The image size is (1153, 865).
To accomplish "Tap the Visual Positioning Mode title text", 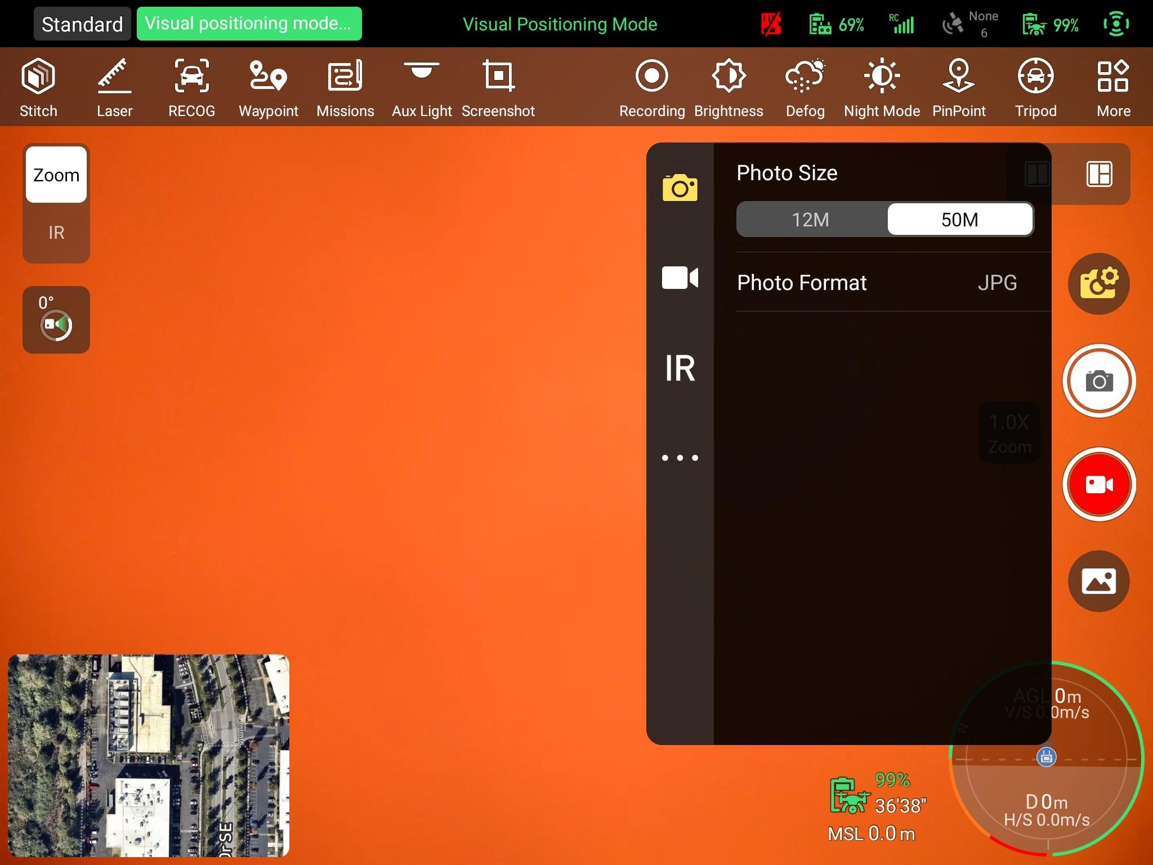I will tap(560, 24).
